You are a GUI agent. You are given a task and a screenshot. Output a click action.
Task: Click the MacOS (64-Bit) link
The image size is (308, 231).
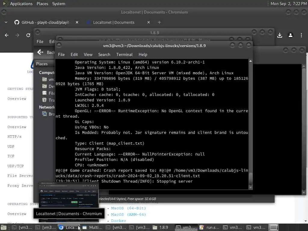click(128, 208)
